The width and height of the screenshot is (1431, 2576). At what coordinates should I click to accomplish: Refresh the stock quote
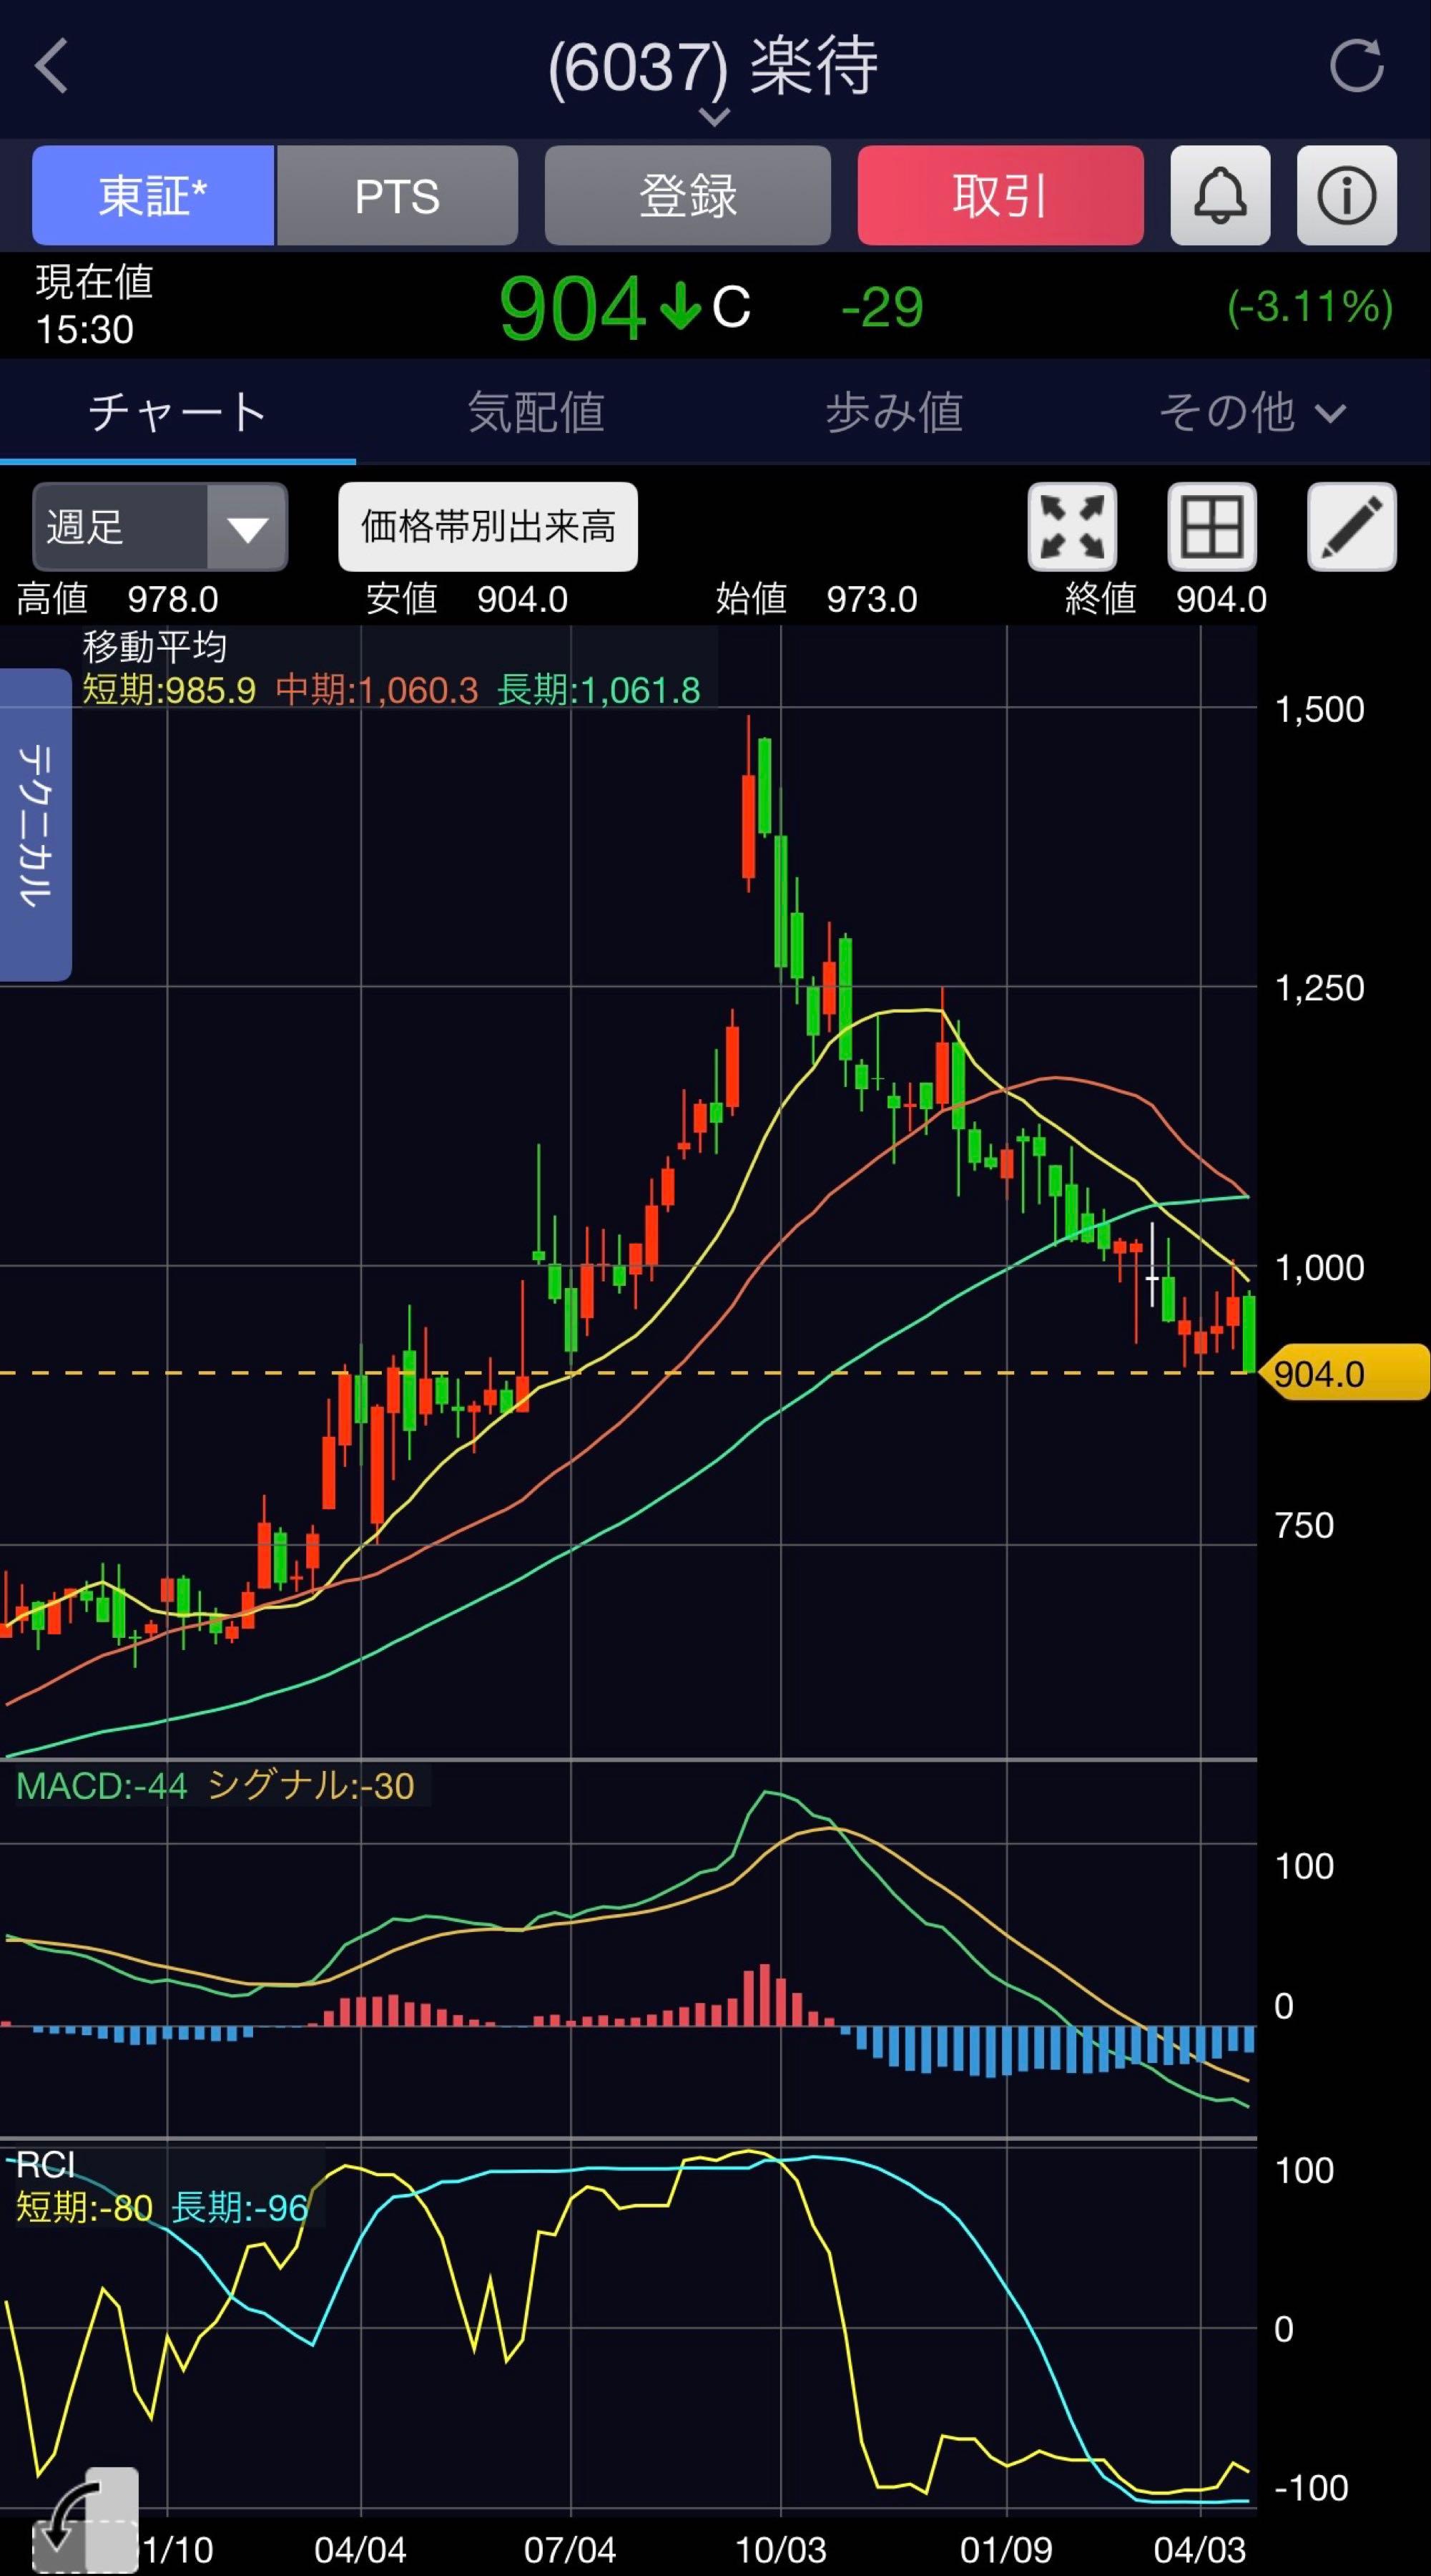[x=1356, y=66]
